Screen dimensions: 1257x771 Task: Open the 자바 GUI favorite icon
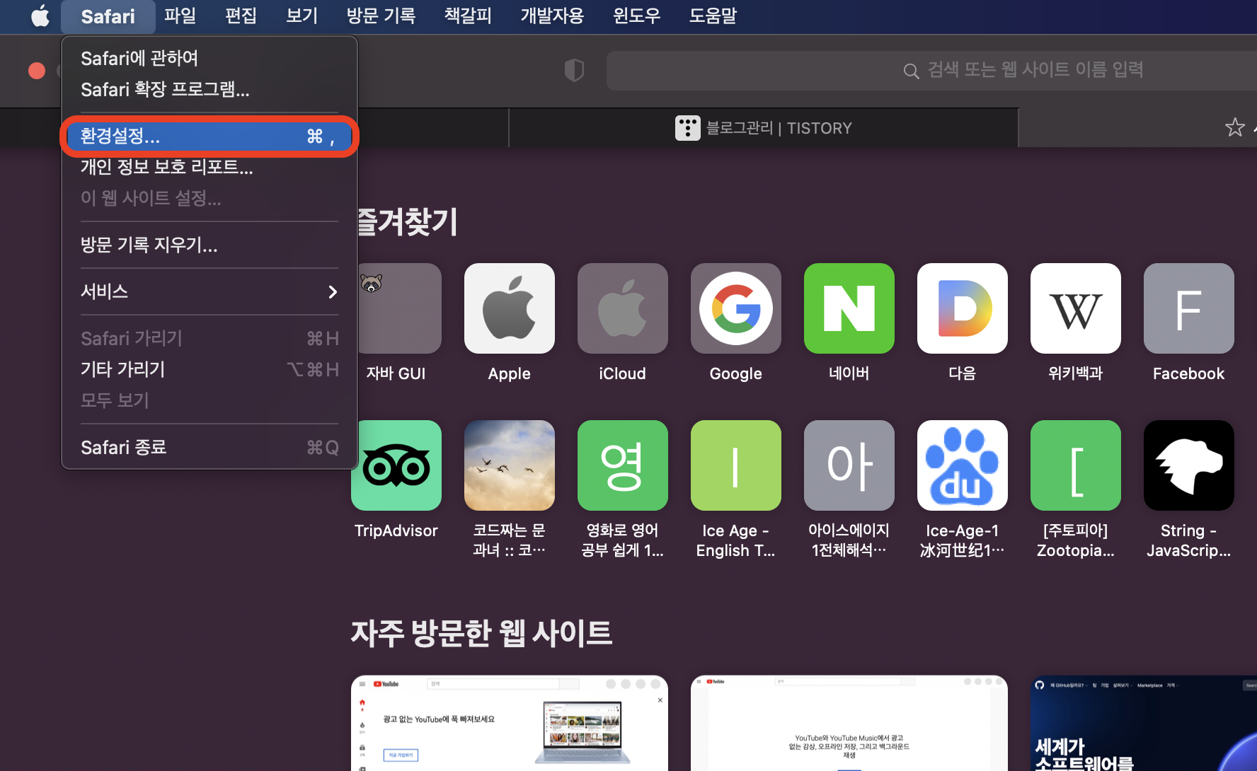(x=400, y=308)
